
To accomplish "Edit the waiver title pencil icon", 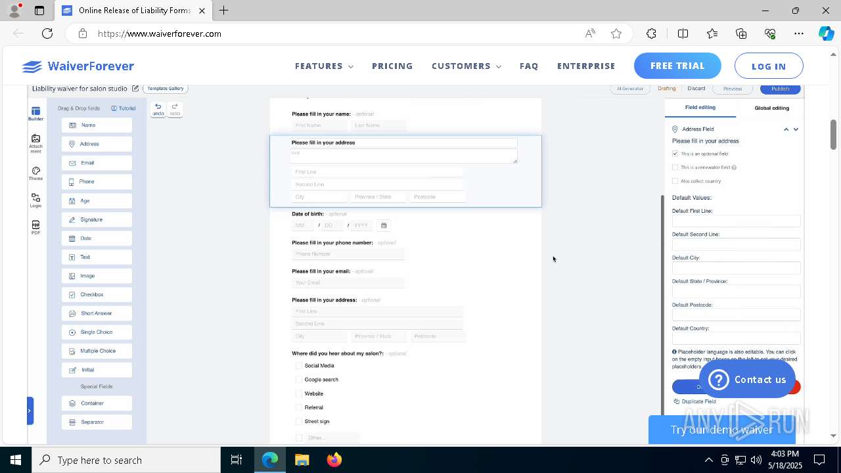I will pyautogui.click(x=135, y=89).
